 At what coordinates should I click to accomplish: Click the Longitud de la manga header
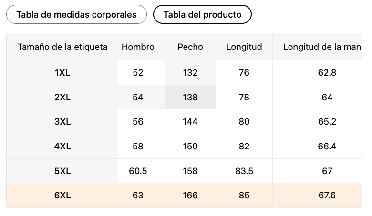321,47
